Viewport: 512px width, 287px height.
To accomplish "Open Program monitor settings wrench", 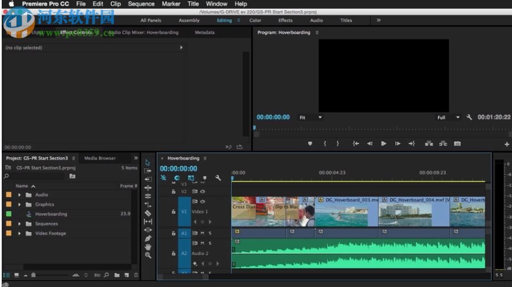I will (x=469, y=117).
